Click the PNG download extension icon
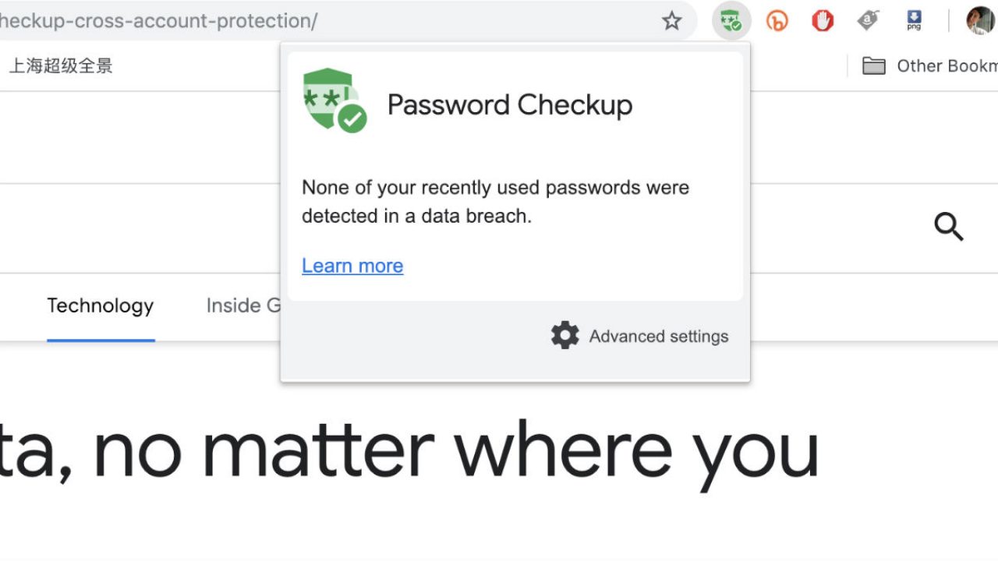This screenshot has width=998, height=561. coord(914,21)
